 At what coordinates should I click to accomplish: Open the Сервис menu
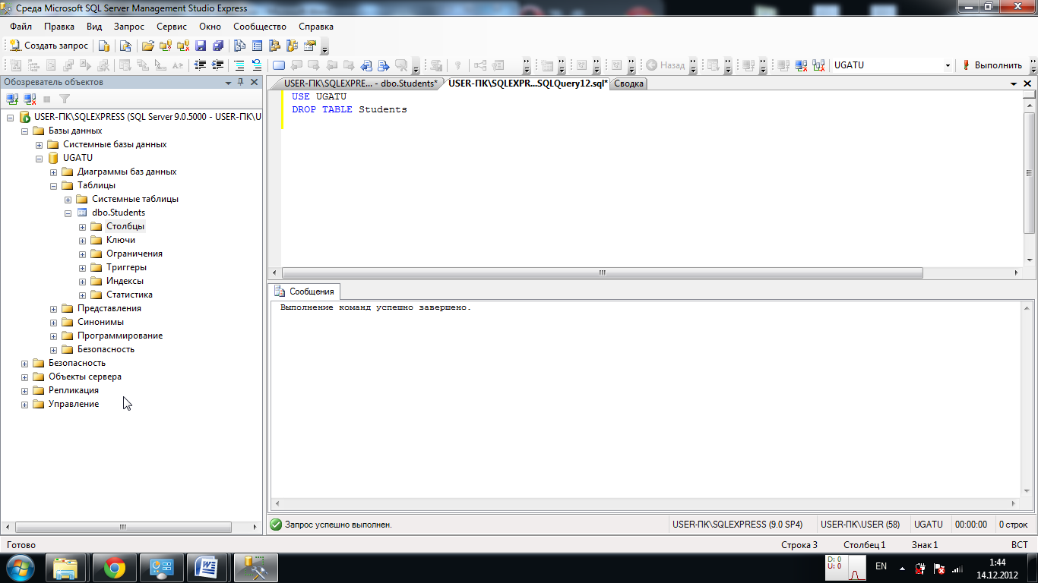point(172,27)
